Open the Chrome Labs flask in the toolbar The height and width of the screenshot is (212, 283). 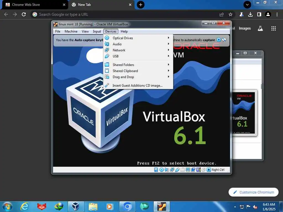[242, 14]
